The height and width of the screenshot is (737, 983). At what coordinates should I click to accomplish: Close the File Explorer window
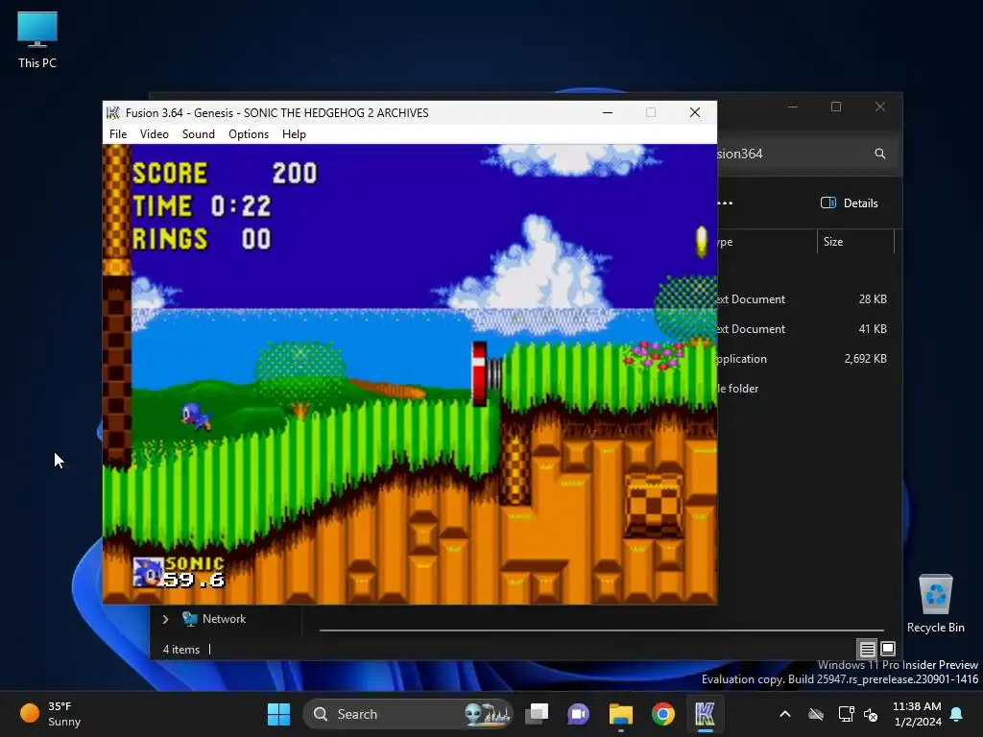(x=880, y=107)
